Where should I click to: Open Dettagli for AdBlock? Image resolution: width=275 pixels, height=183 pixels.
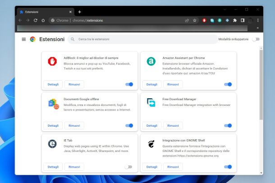click(x=53, y=84)
